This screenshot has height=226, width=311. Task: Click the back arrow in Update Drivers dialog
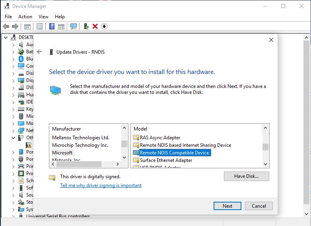pyautogui.click(x=39, y=52)
